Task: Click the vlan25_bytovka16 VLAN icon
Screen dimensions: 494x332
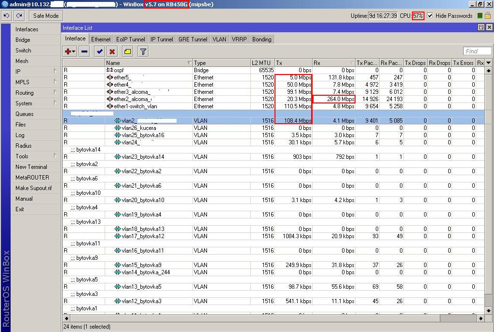Action: [x=118, y=135]
